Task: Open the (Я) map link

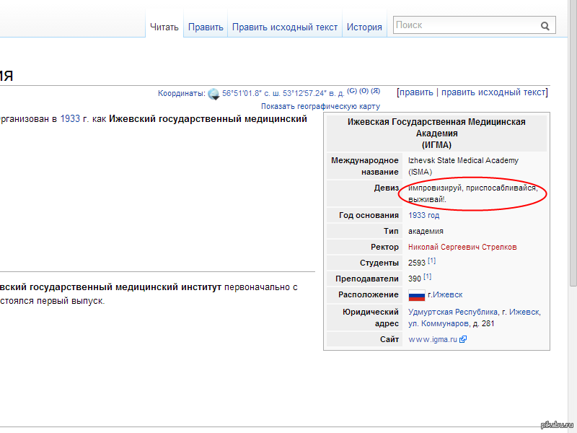Action: (375, 91)
